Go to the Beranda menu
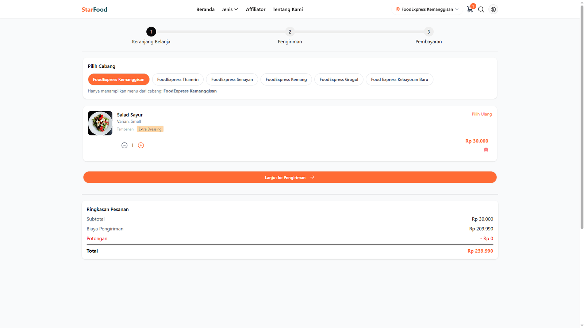This screenshot has width=584, height=328. tap(205, 9)
